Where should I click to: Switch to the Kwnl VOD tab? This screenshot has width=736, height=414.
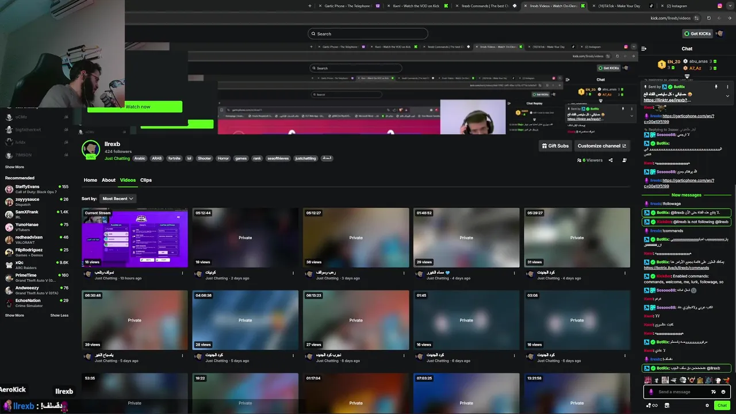[416, 6]
